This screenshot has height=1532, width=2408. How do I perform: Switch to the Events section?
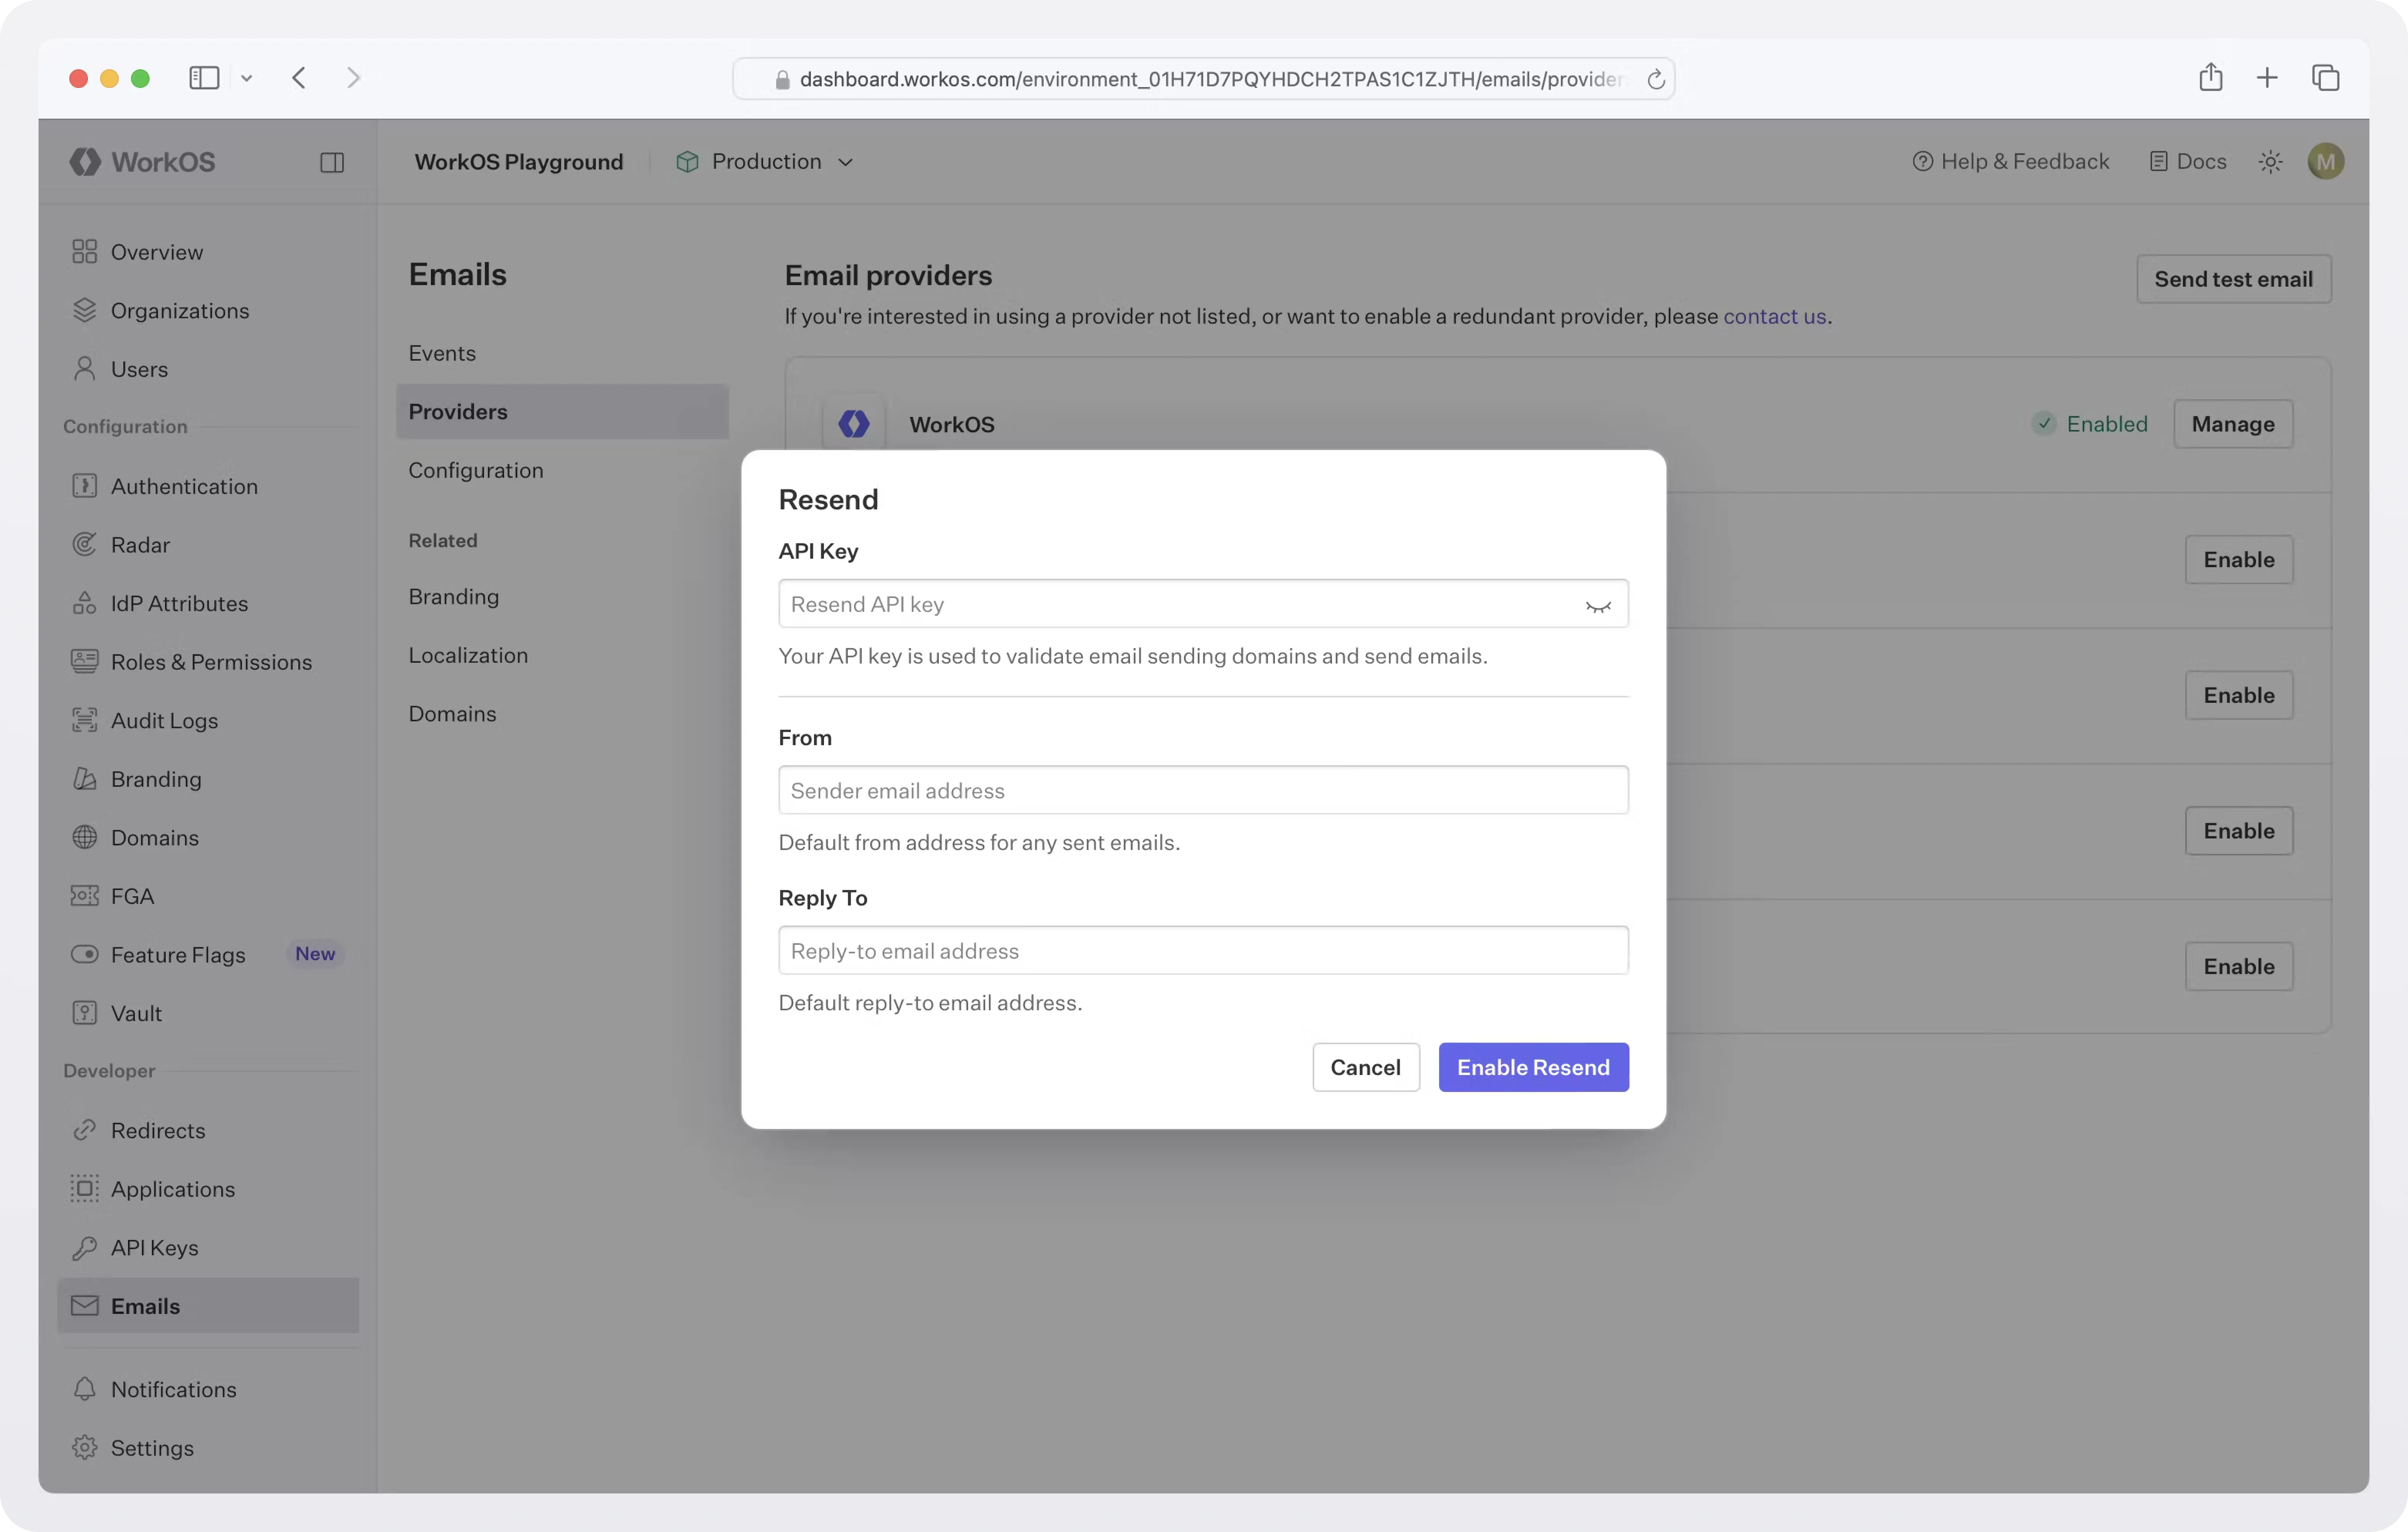pos(442,353)
